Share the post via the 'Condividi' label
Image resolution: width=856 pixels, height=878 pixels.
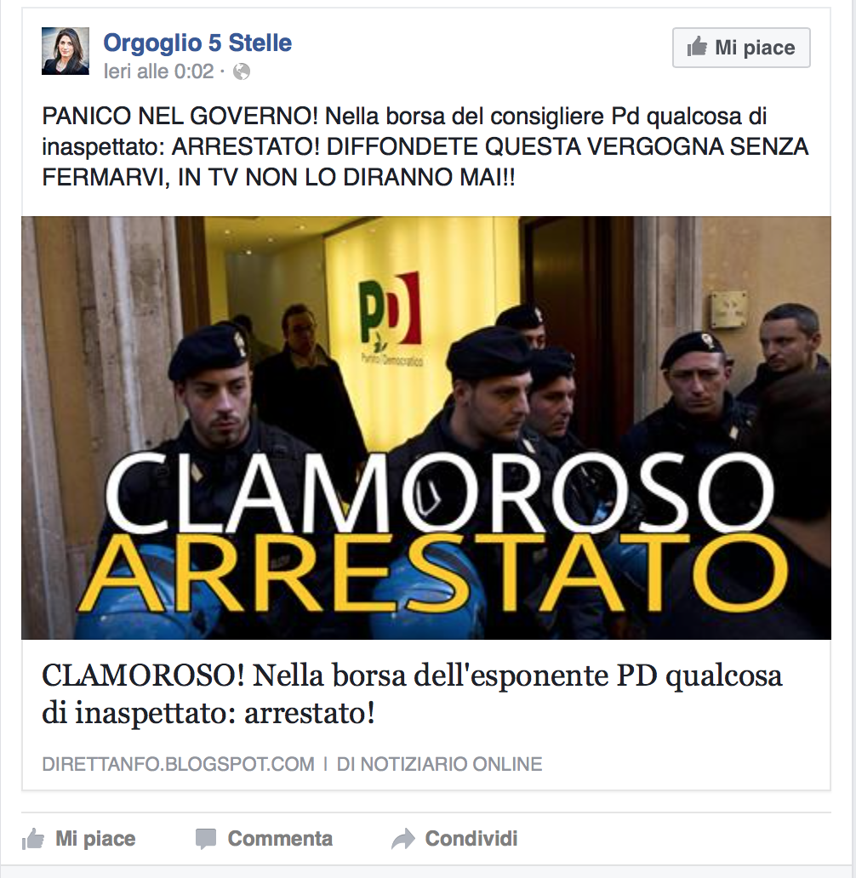pos(471,839)
